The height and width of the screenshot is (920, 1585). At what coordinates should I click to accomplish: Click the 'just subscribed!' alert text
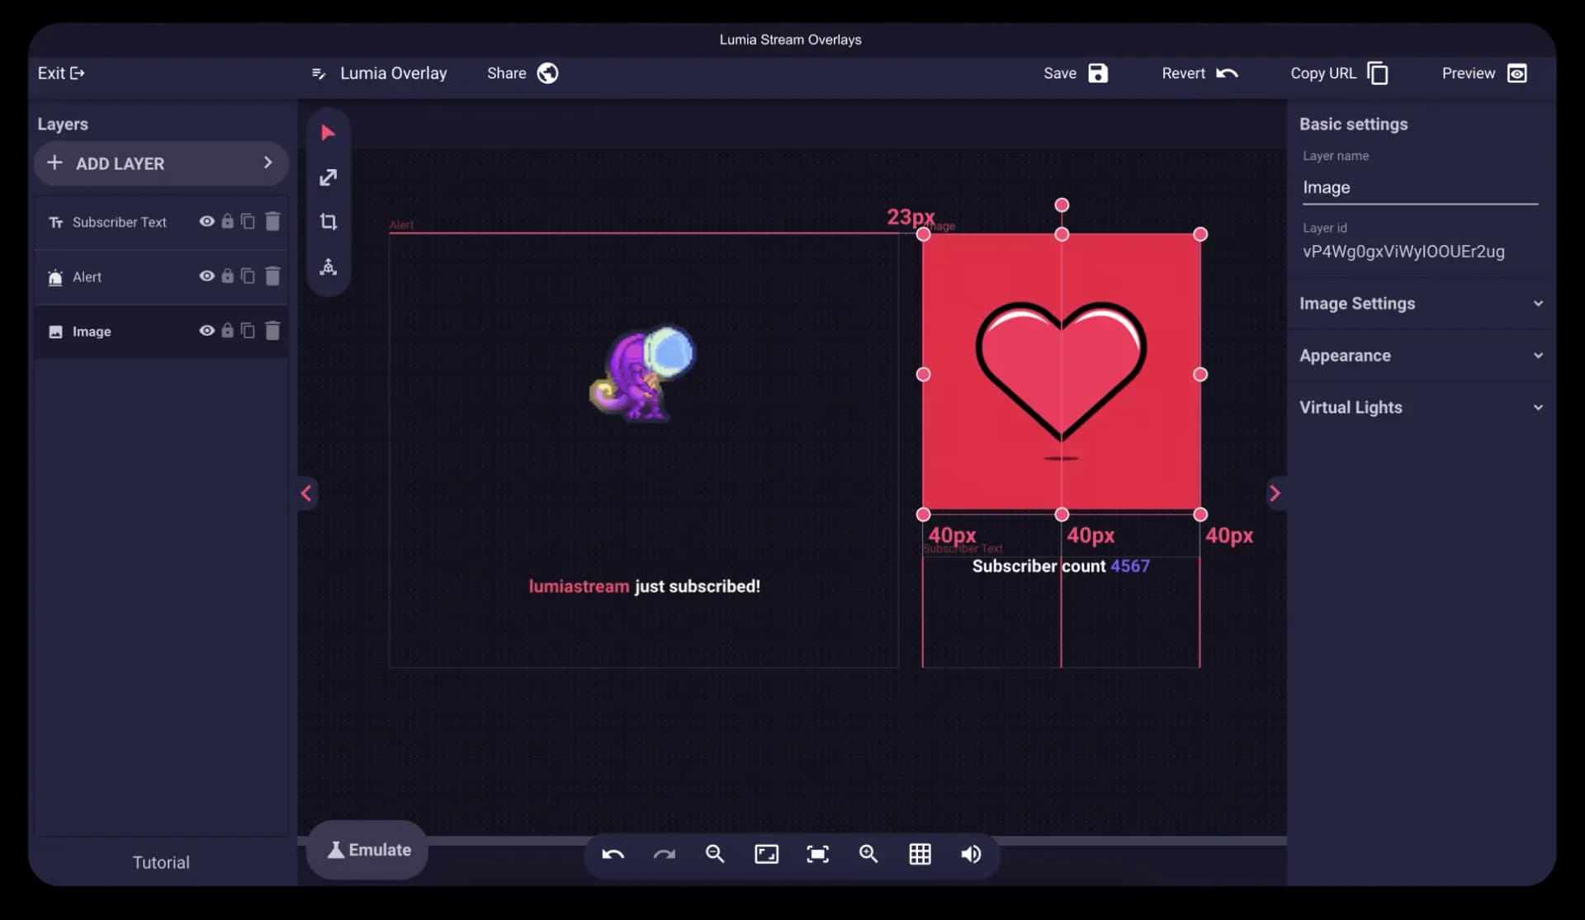[x=697, y=587]
